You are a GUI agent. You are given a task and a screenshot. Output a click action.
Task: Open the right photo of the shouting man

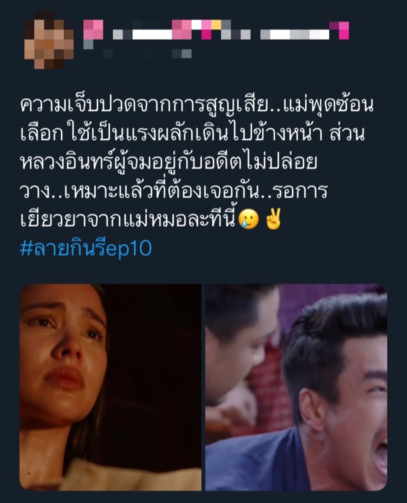point(296,387)
